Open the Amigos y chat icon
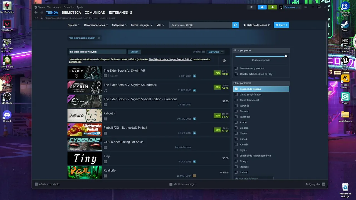 pyautogui.click(x=324, y=184)
